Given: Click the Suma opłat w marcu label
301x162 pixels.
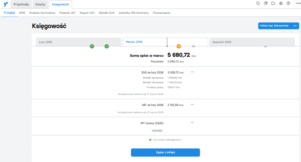Looking at the screenshot, I should click(x=147, y=56).
